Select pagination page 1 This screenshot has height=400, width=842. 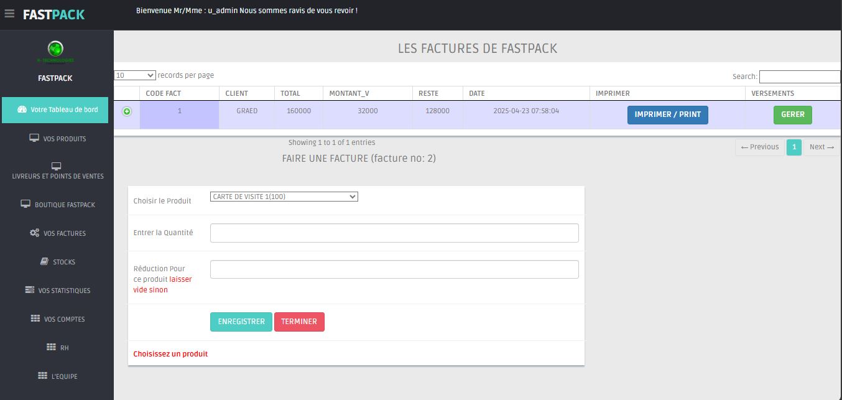[794, 147]
